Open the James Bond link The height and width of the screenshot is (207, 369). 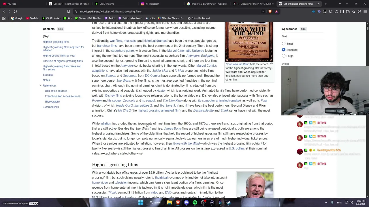(x=172, y=129)
